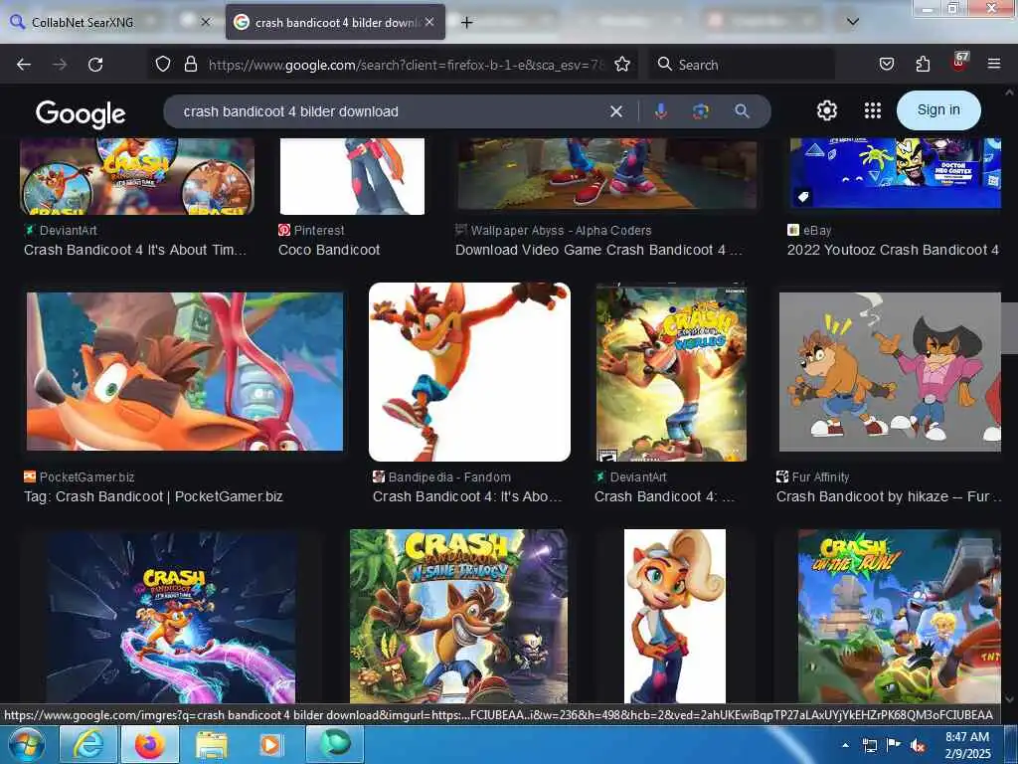Select Crash Bandicoot Worlds cover thumbnail
The width and height of the screenshot is (1018, 764).
pyautogui.click(x=671, y=374)
